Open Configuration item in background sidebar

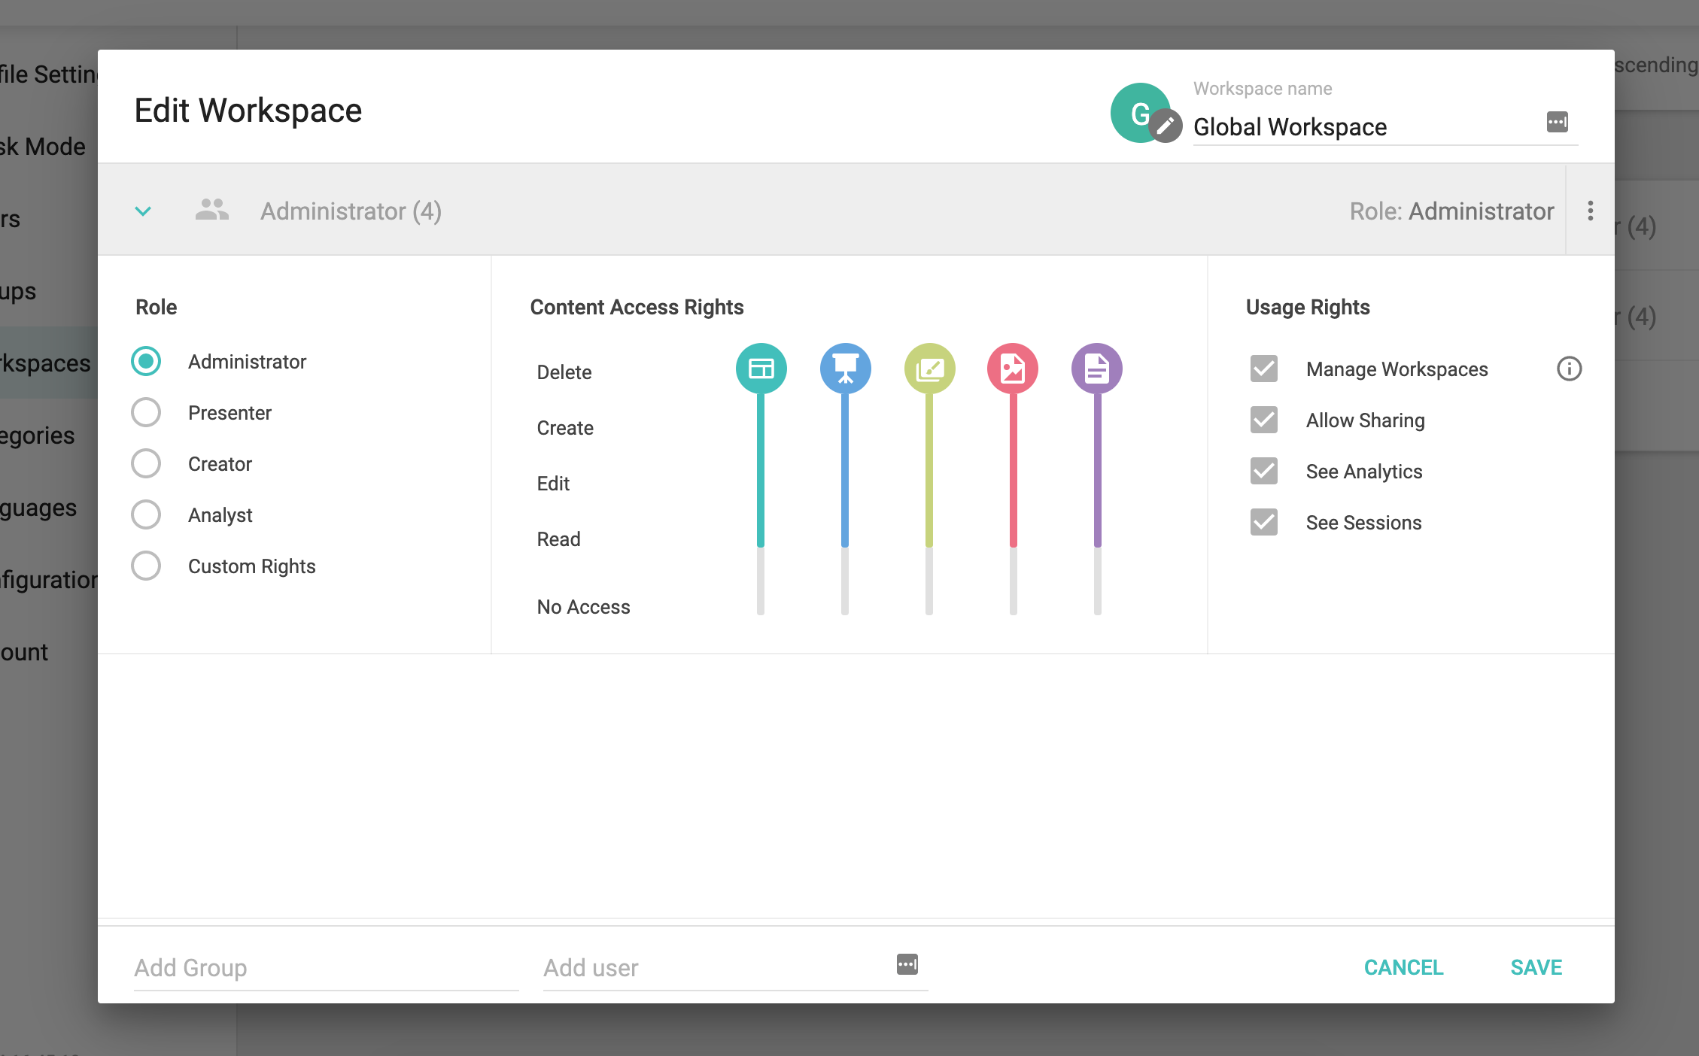48,579
